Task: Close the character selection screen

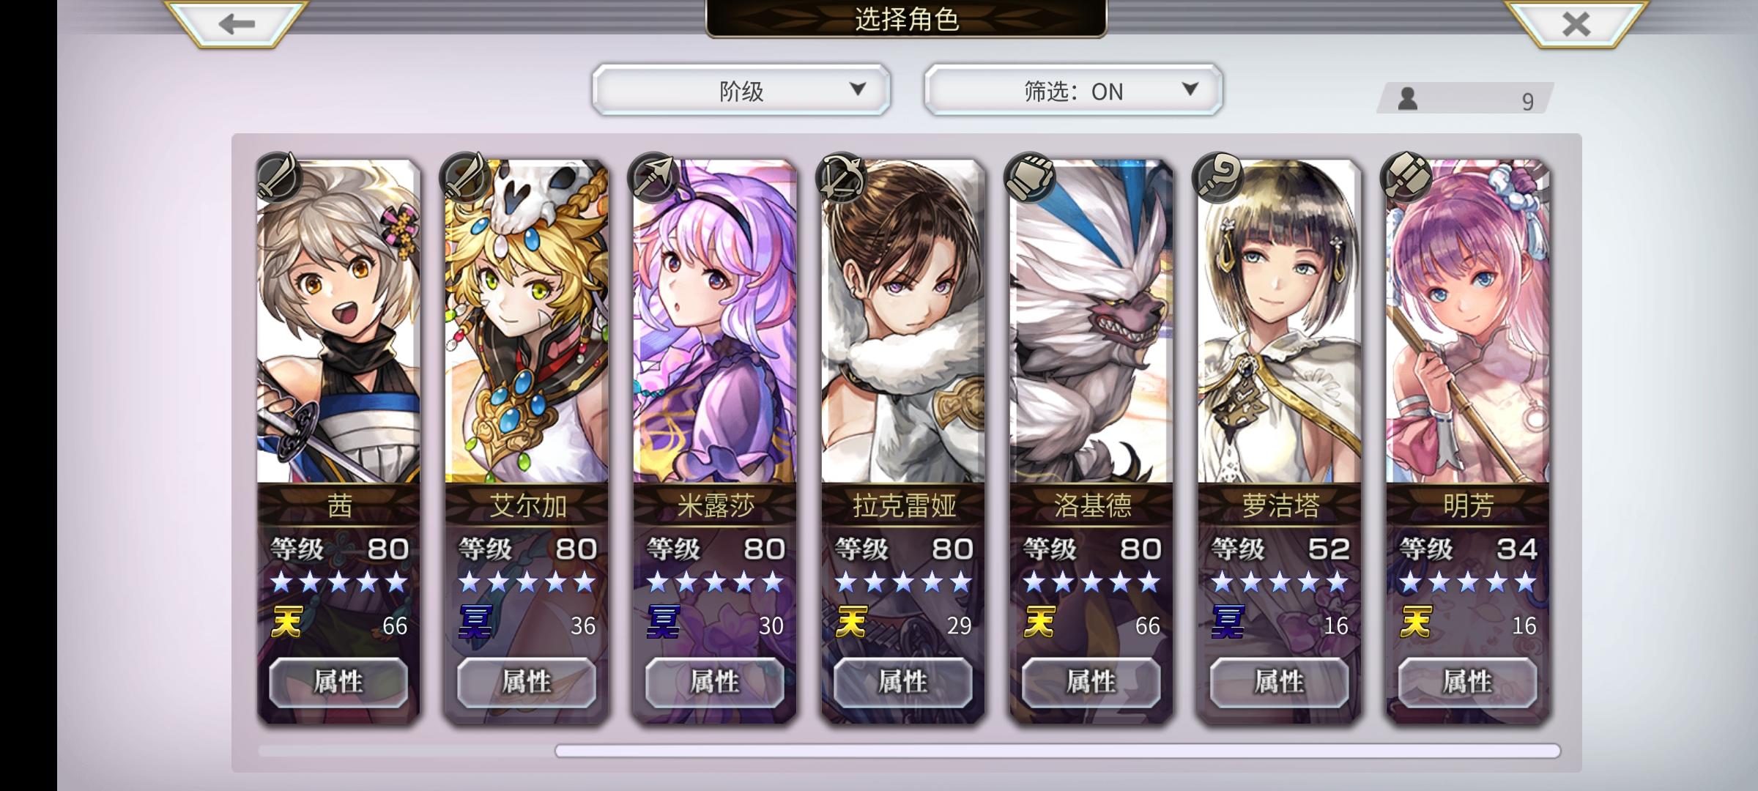Action: coord(1576,23)
